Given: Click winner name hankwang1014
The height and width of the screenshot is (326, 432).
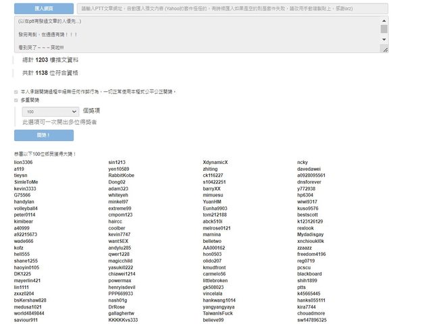Looking at the screenshot, I should point(219,300).
